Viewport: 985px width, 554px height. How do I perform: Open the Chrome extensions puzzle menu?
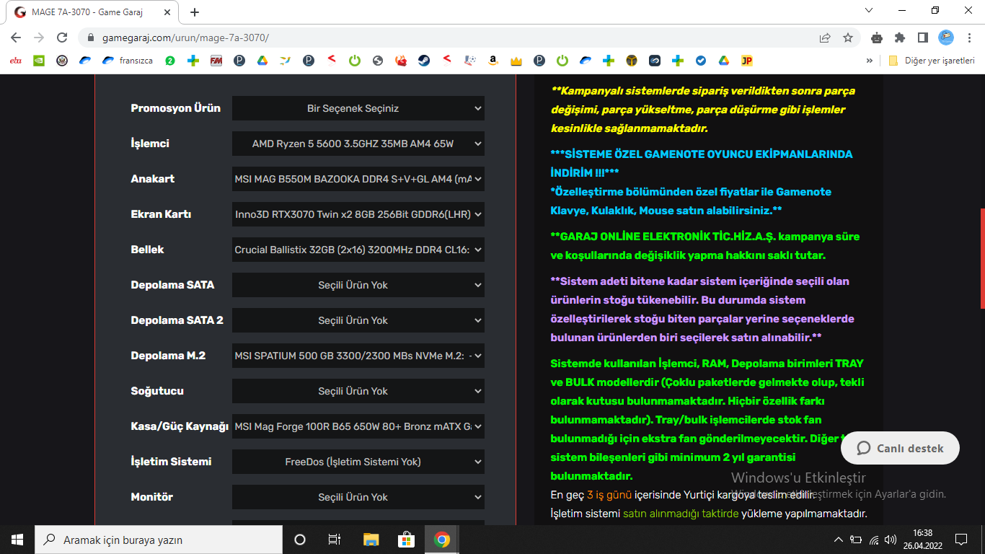(900, 38)
